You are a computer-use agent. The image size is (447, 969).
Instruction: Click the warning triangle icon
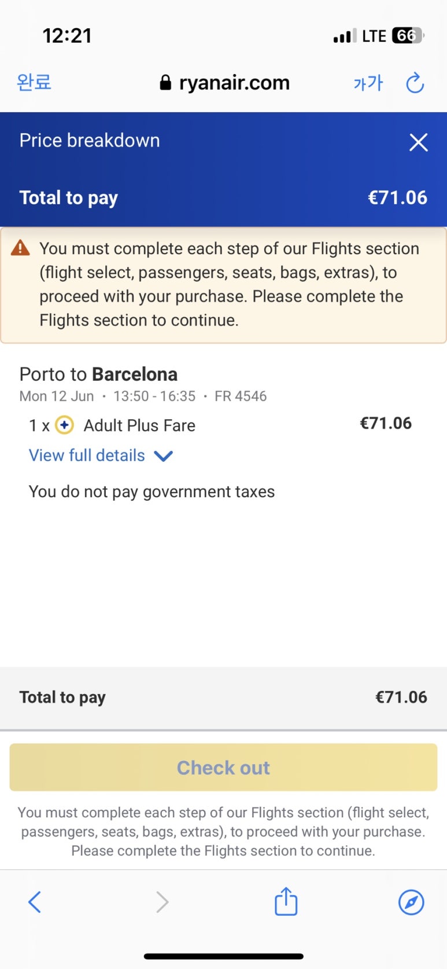click(x=20, y=248)
